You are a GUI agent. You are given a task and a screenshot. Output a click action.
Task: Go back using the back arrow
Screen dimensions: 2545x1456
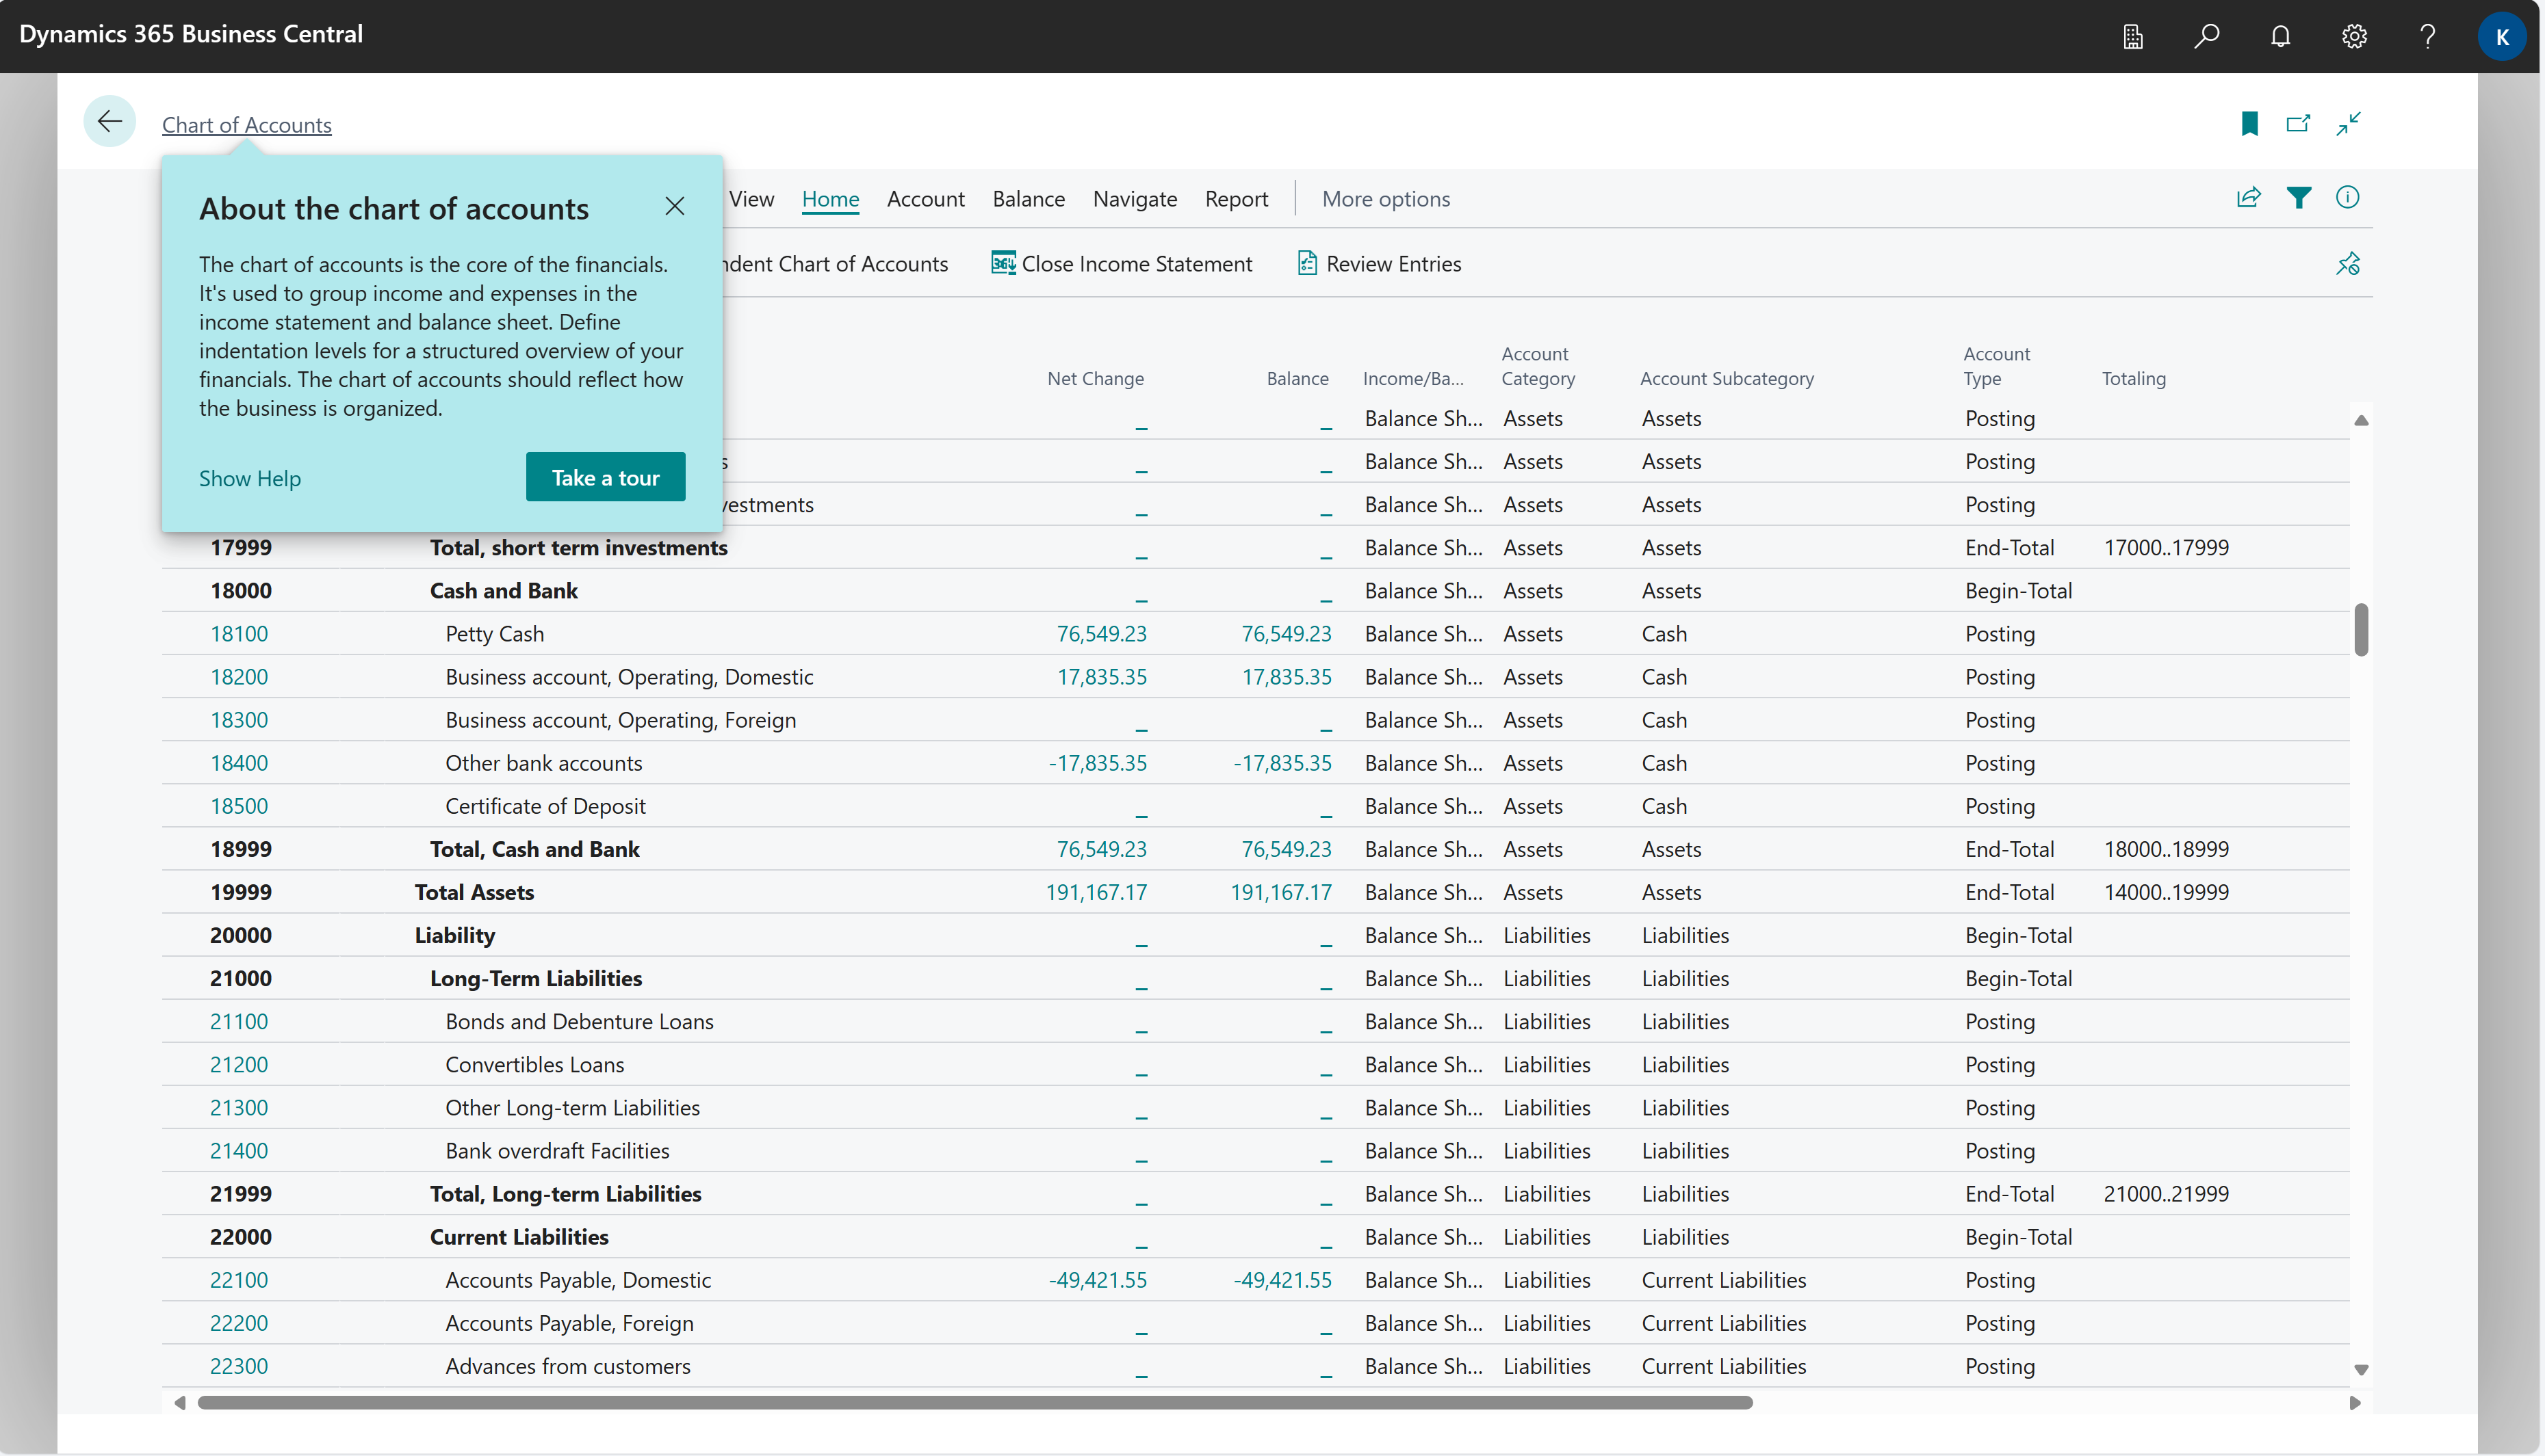pos(109,120)
